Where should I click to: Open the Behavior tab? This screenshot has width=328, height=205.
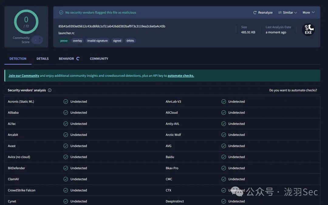tap(66, 59)
